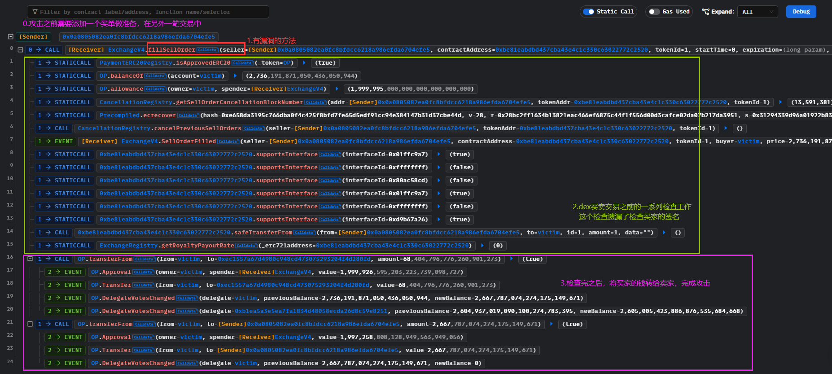Expand return arrow of cancelPreviousSellOrders row

pyautogui.click(x=726, y=128)
